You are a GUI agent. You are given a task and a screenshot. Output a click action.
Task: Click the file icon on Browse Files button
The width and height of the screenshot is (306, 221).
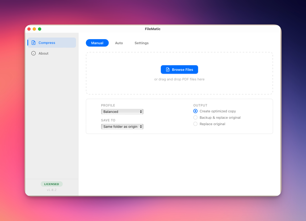pyautogui.click(x=168, y=69)
